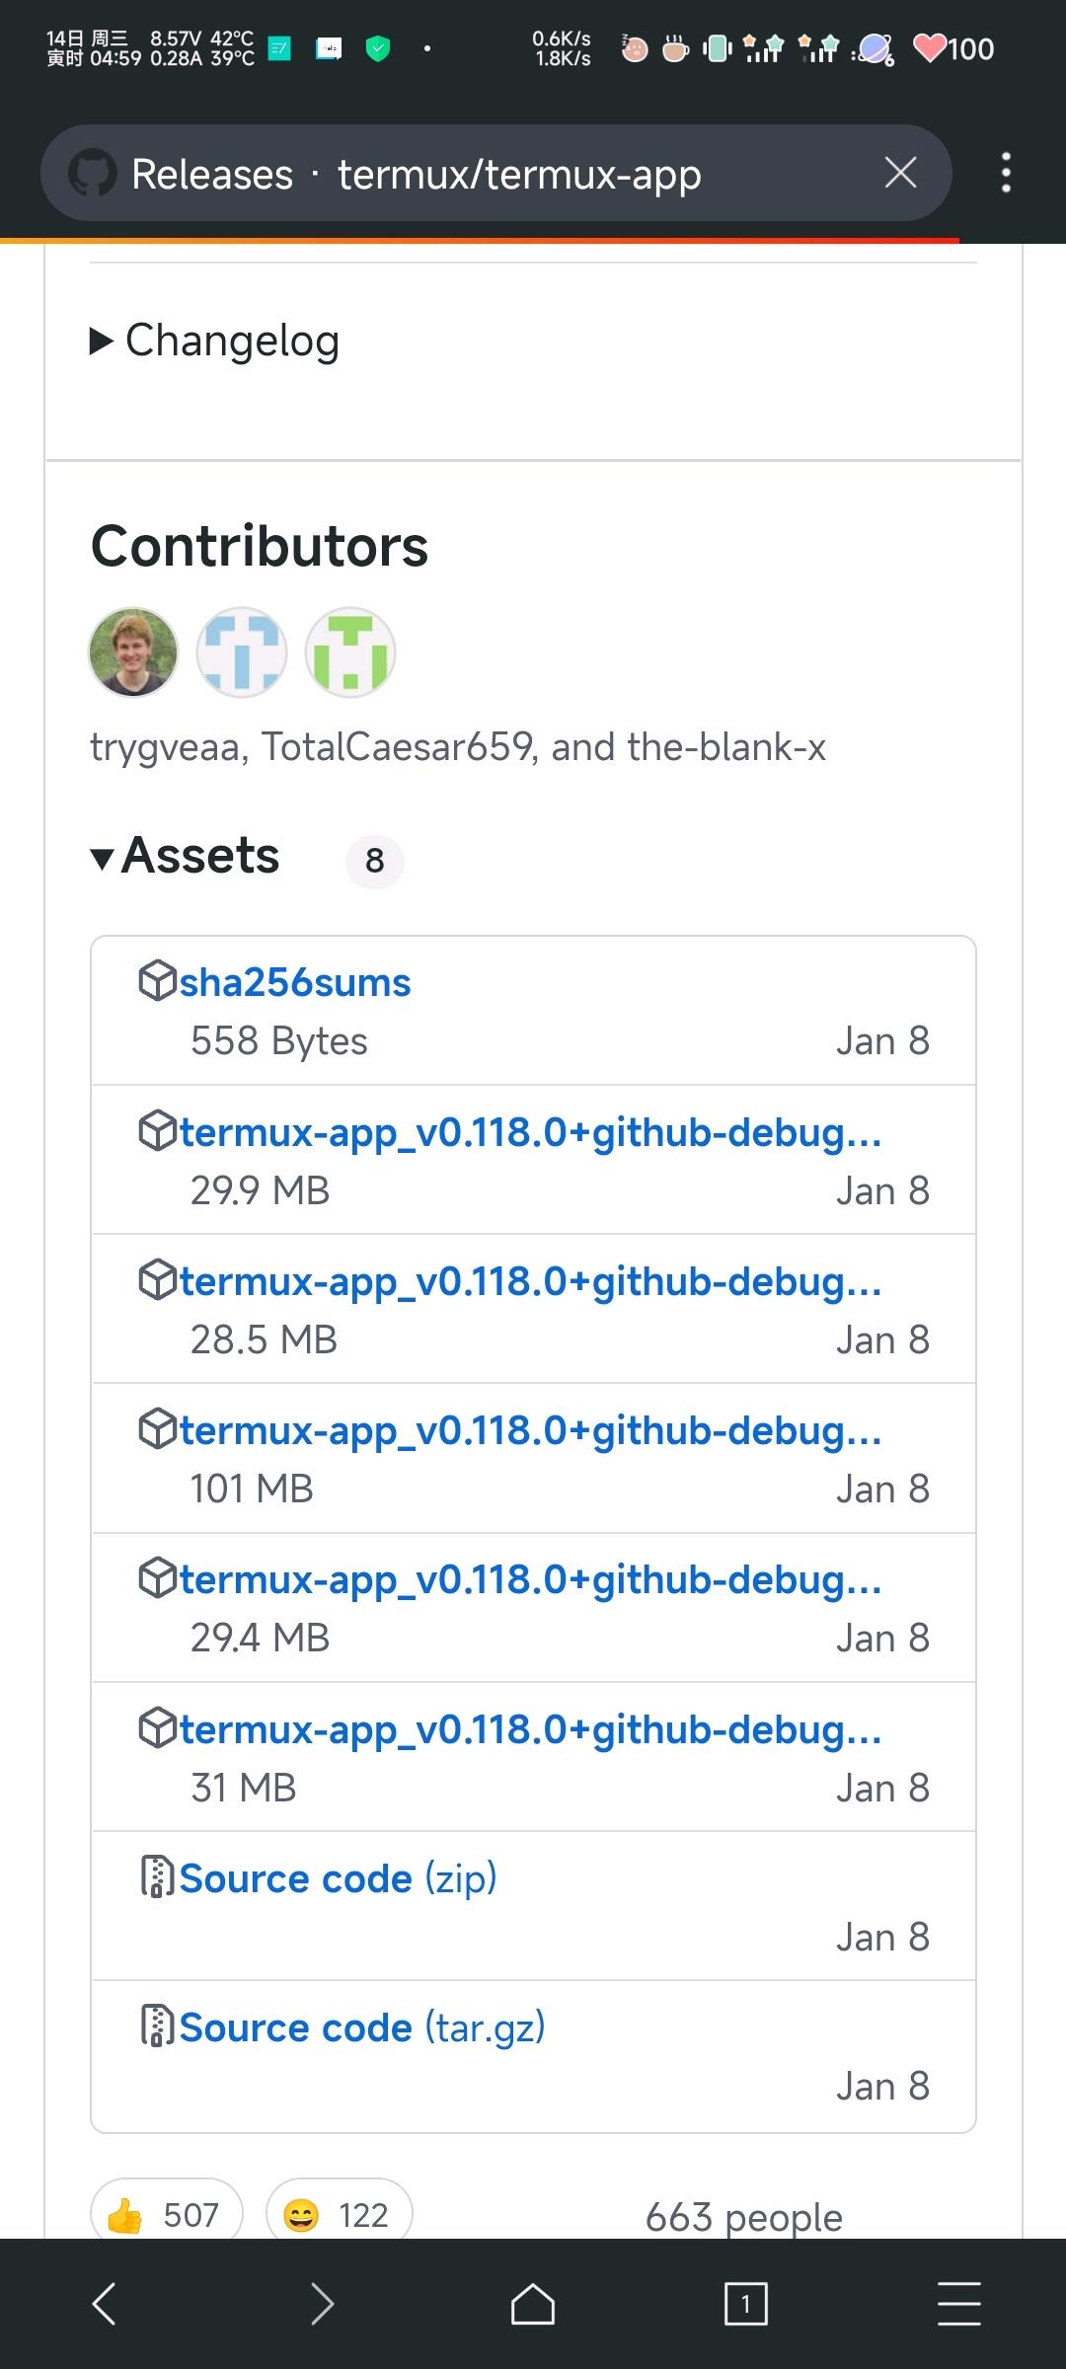Go back to previous page
Image resolution: width=1066 pixels, height=2369 pixels.
pyautogui.click(x=105, y=2304)
